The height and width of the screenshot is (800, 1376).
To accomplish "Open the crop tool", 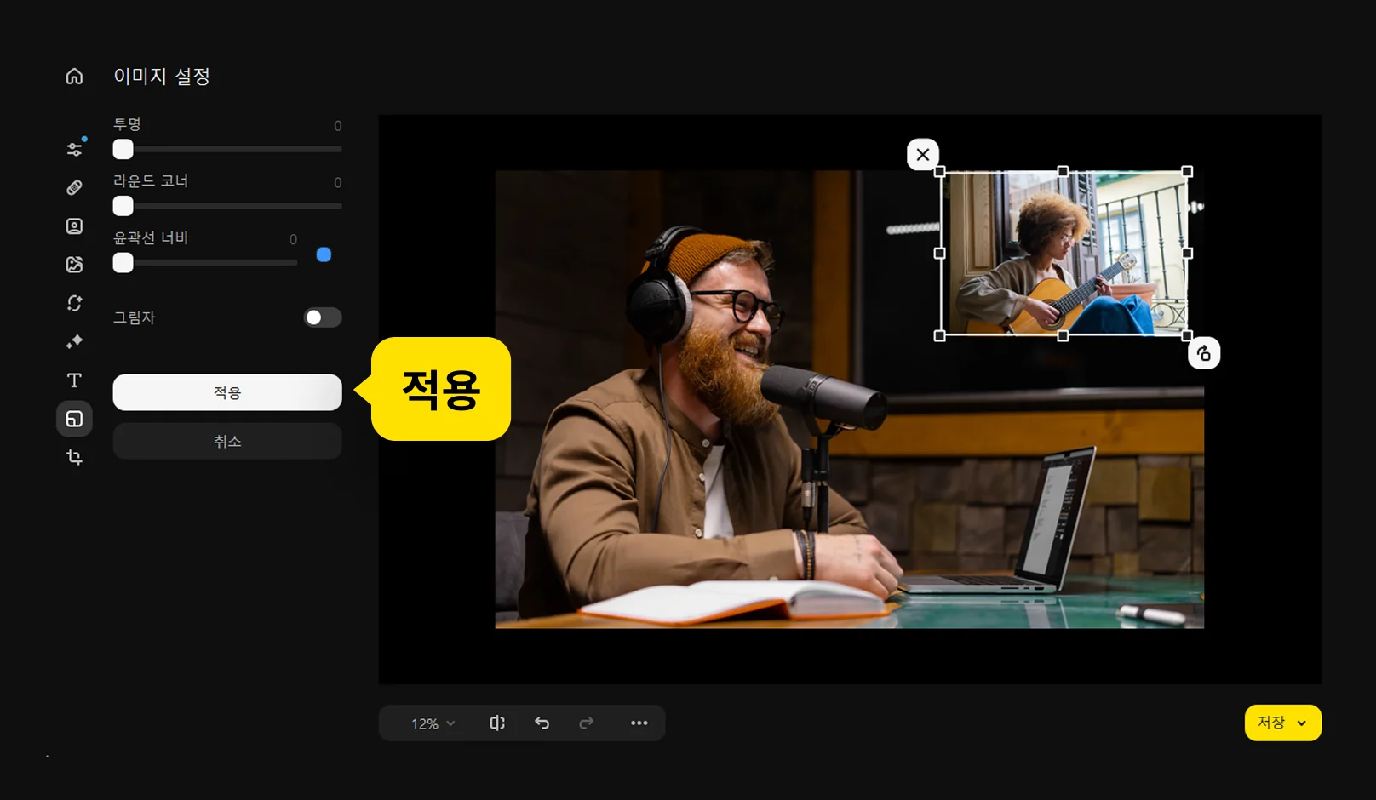I will tap(74, 458).
